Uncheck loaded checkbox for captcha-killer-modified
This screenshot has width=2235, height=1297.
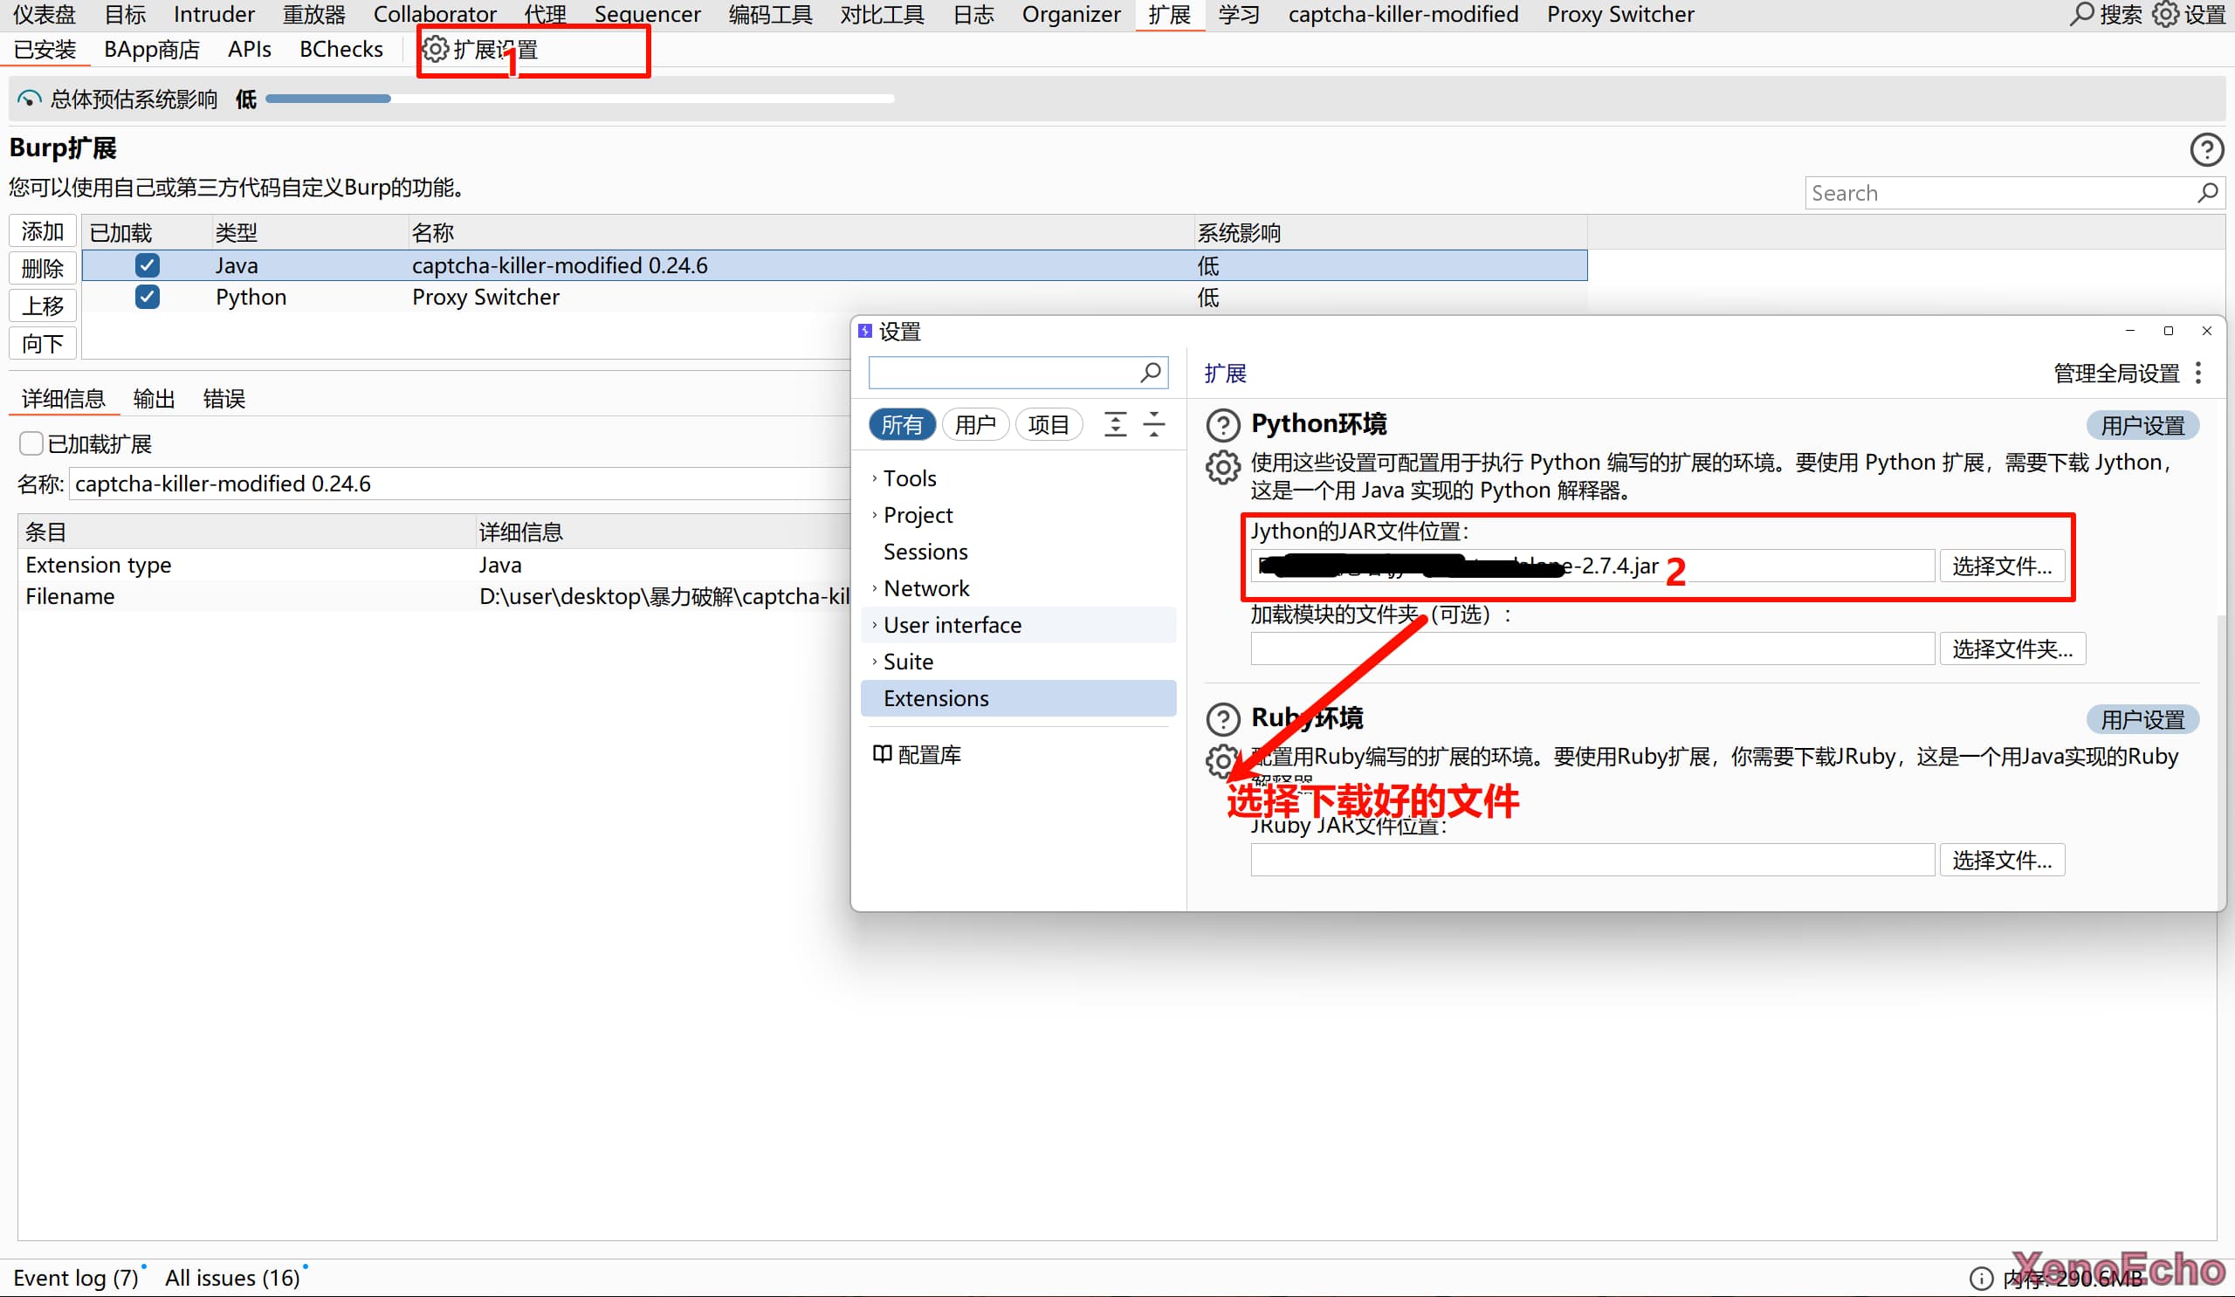tap(148, 265)
